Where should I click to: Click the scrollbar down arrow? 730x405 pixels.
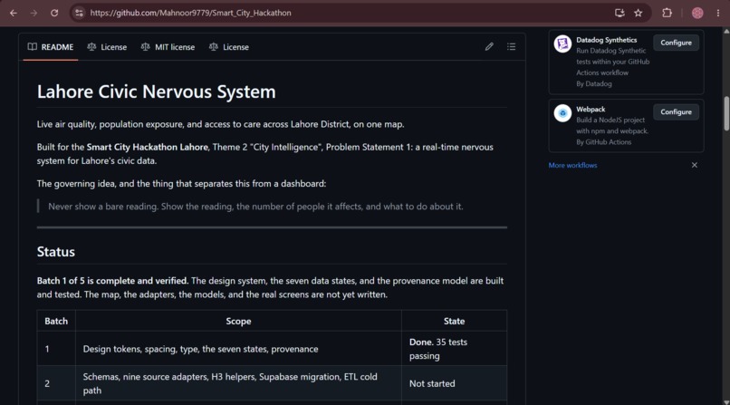click(726, 401)
